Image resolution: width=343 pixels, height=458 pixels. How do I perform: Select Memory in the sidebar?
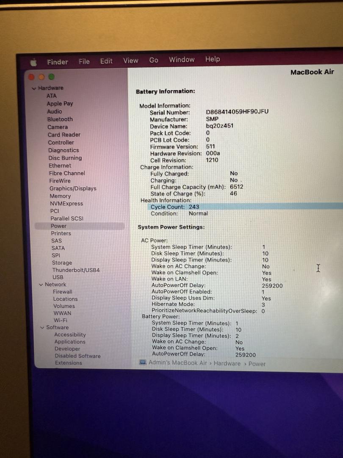(x=61, y=196)
